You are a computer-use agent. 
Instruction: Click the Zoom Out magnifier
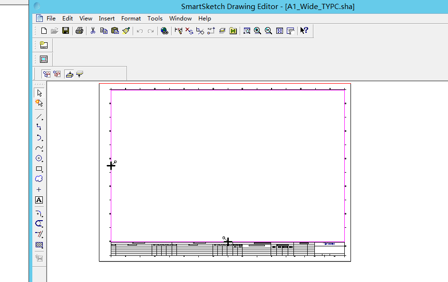tap(268, 30)
